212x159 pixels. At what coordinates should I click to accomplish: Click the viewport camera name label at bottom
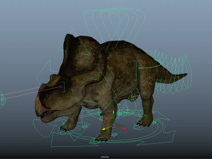[x=105, y=157]
